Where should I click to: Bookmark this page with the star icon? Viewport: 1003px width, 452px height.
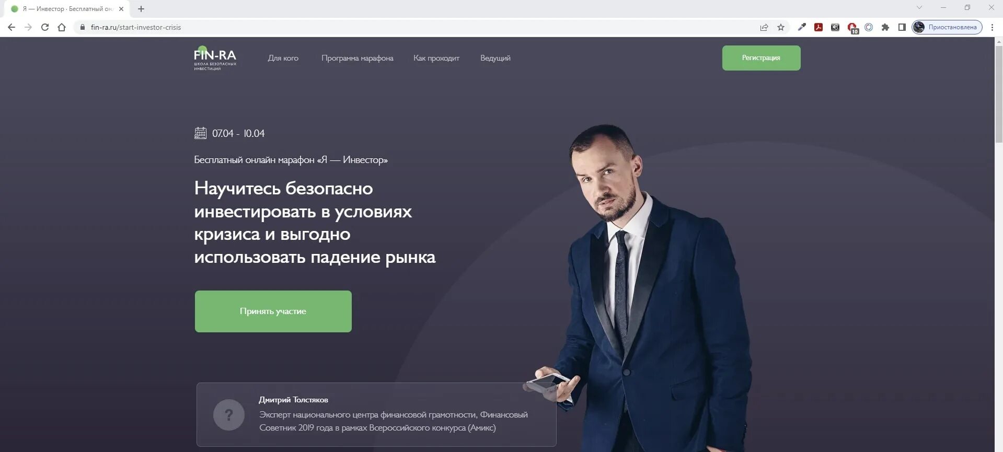[x=781, y=27]
